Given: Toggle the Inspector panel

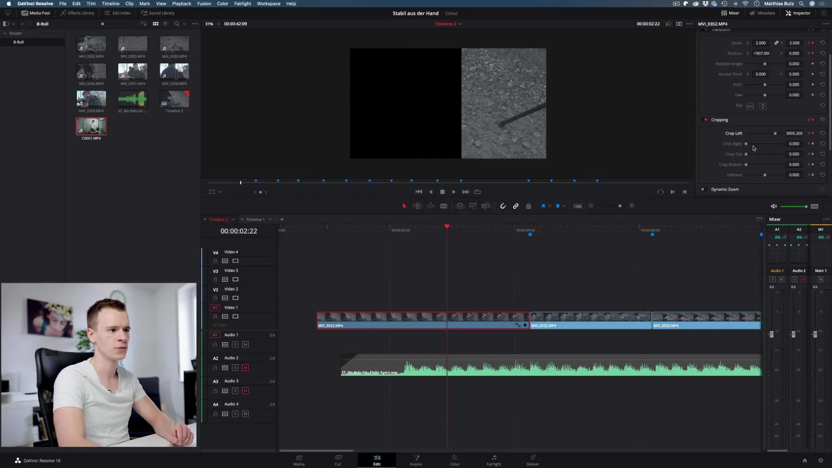Looking at the screenshot, I should 798,13.
